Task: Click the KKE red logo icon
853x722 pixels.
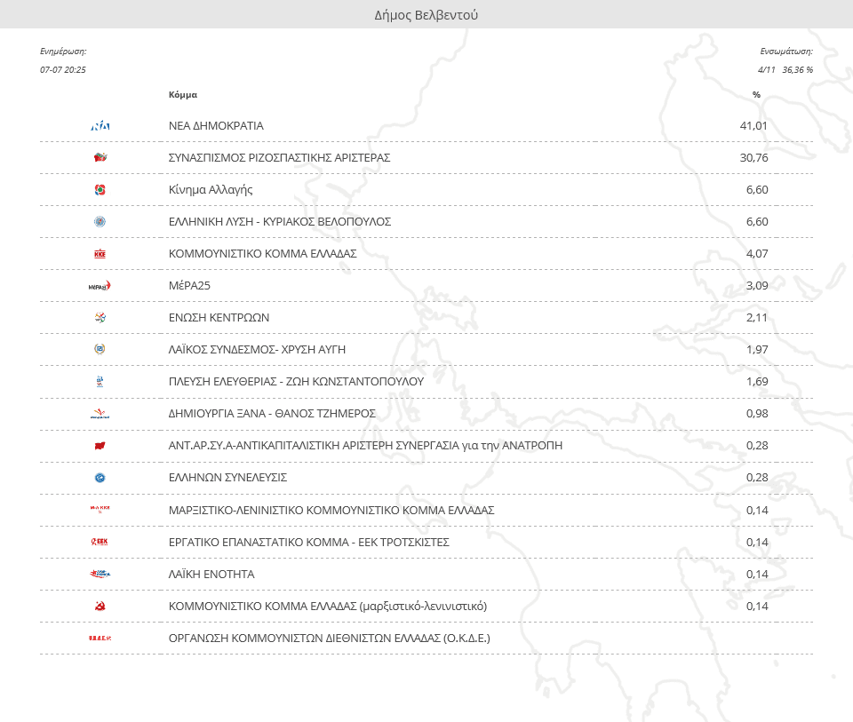Action: tap(100, 254)
